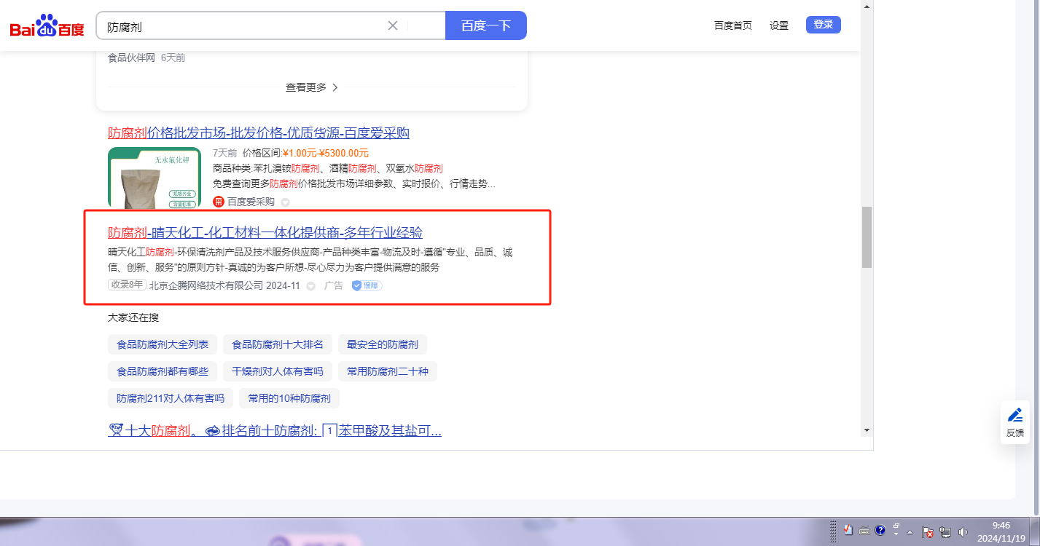Click the volume speaker tray icon
Screen dimensions: 1040x546
pos(963,531)
